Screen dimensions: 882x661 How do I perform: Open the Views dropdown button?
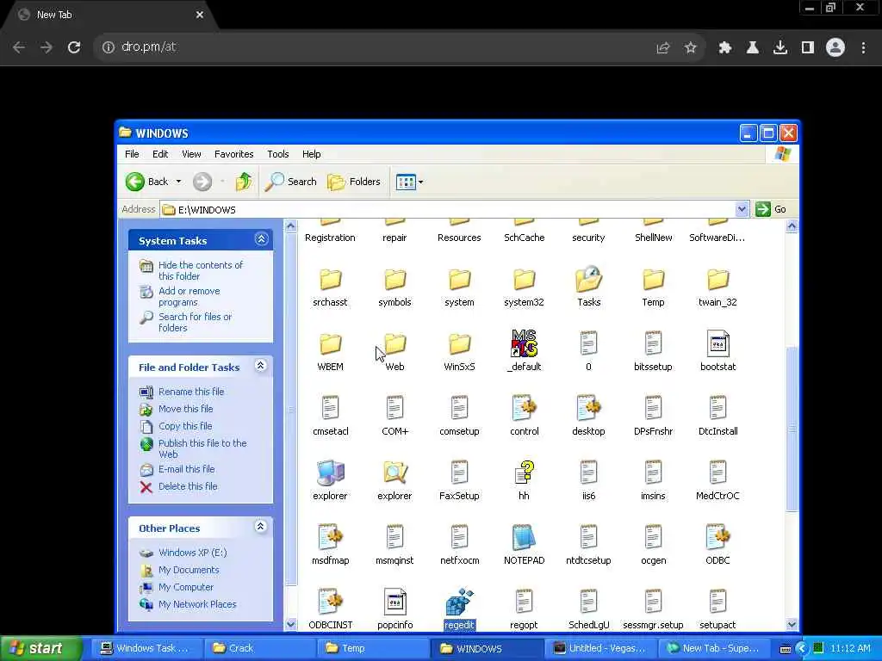pyautogui.click(x=409, y=182)
